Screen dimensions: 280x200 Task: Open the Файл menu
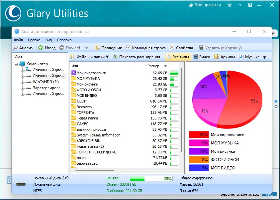18,40
